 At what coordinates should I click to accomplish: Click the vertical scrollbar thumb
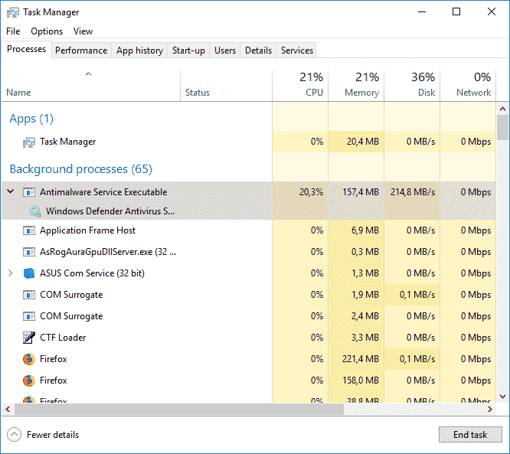pyautogui.click(x=502, y=128)
